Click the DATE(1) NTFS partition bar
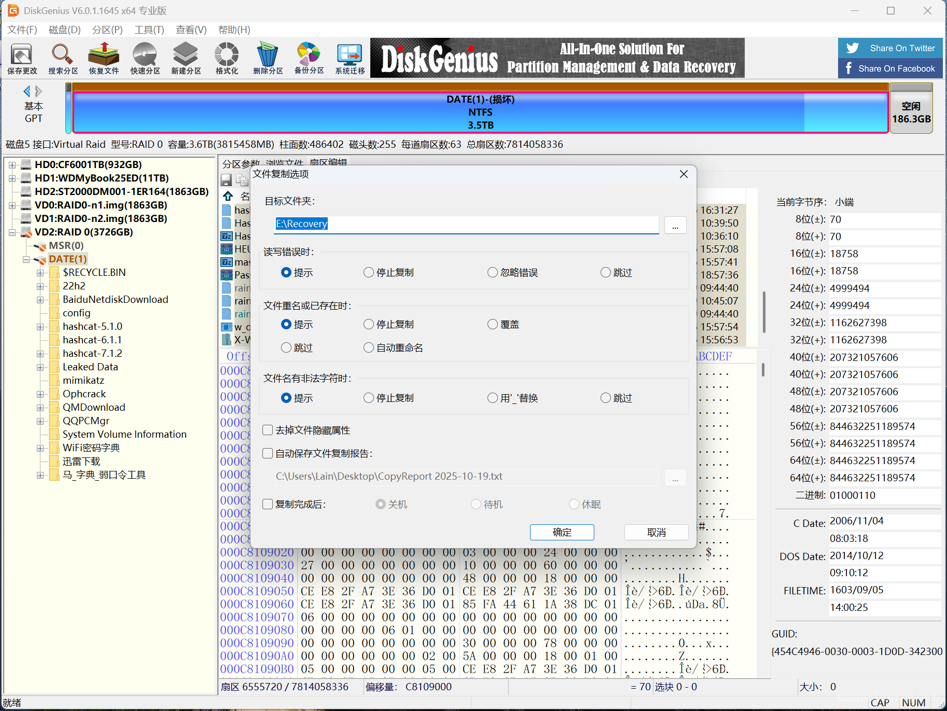 click(480, 113)
